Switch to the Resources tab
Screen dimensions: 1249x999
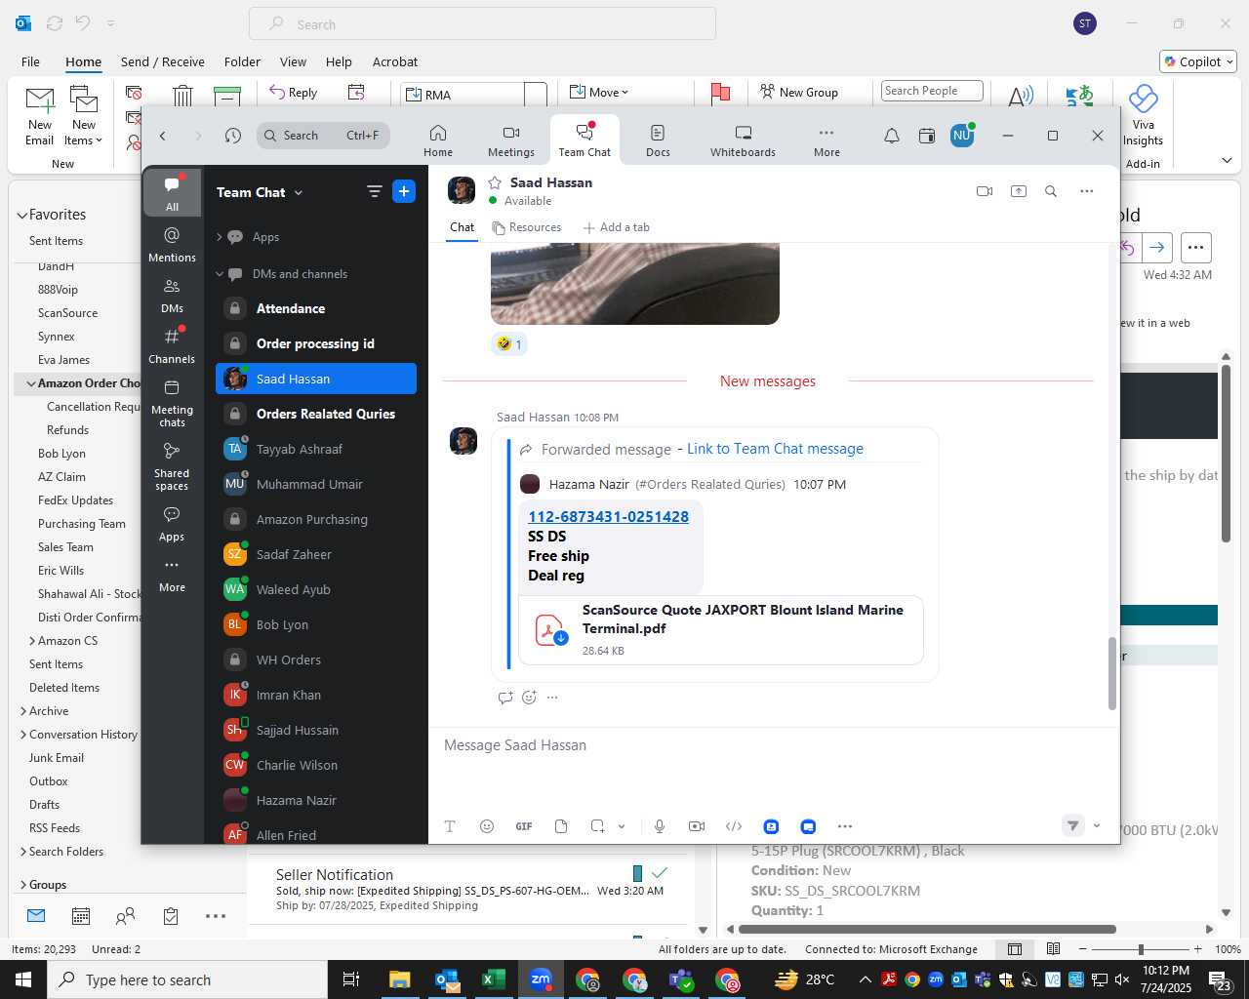(527, 227)
